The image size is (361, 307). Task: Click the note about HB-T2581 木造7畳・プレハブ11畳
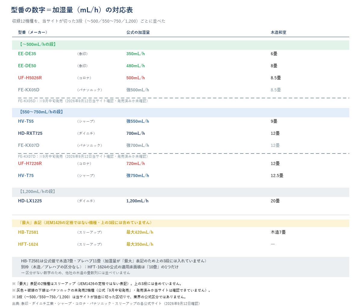coord(115,261)
